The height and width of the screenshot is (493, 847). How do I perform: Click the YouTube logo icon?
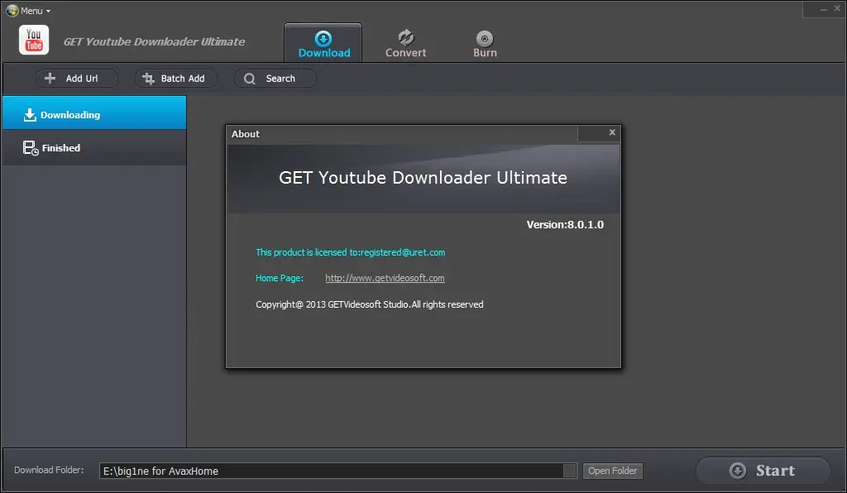tap(34, 40)
